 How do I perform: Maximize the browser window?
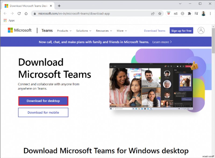click(x=200, y=4)
